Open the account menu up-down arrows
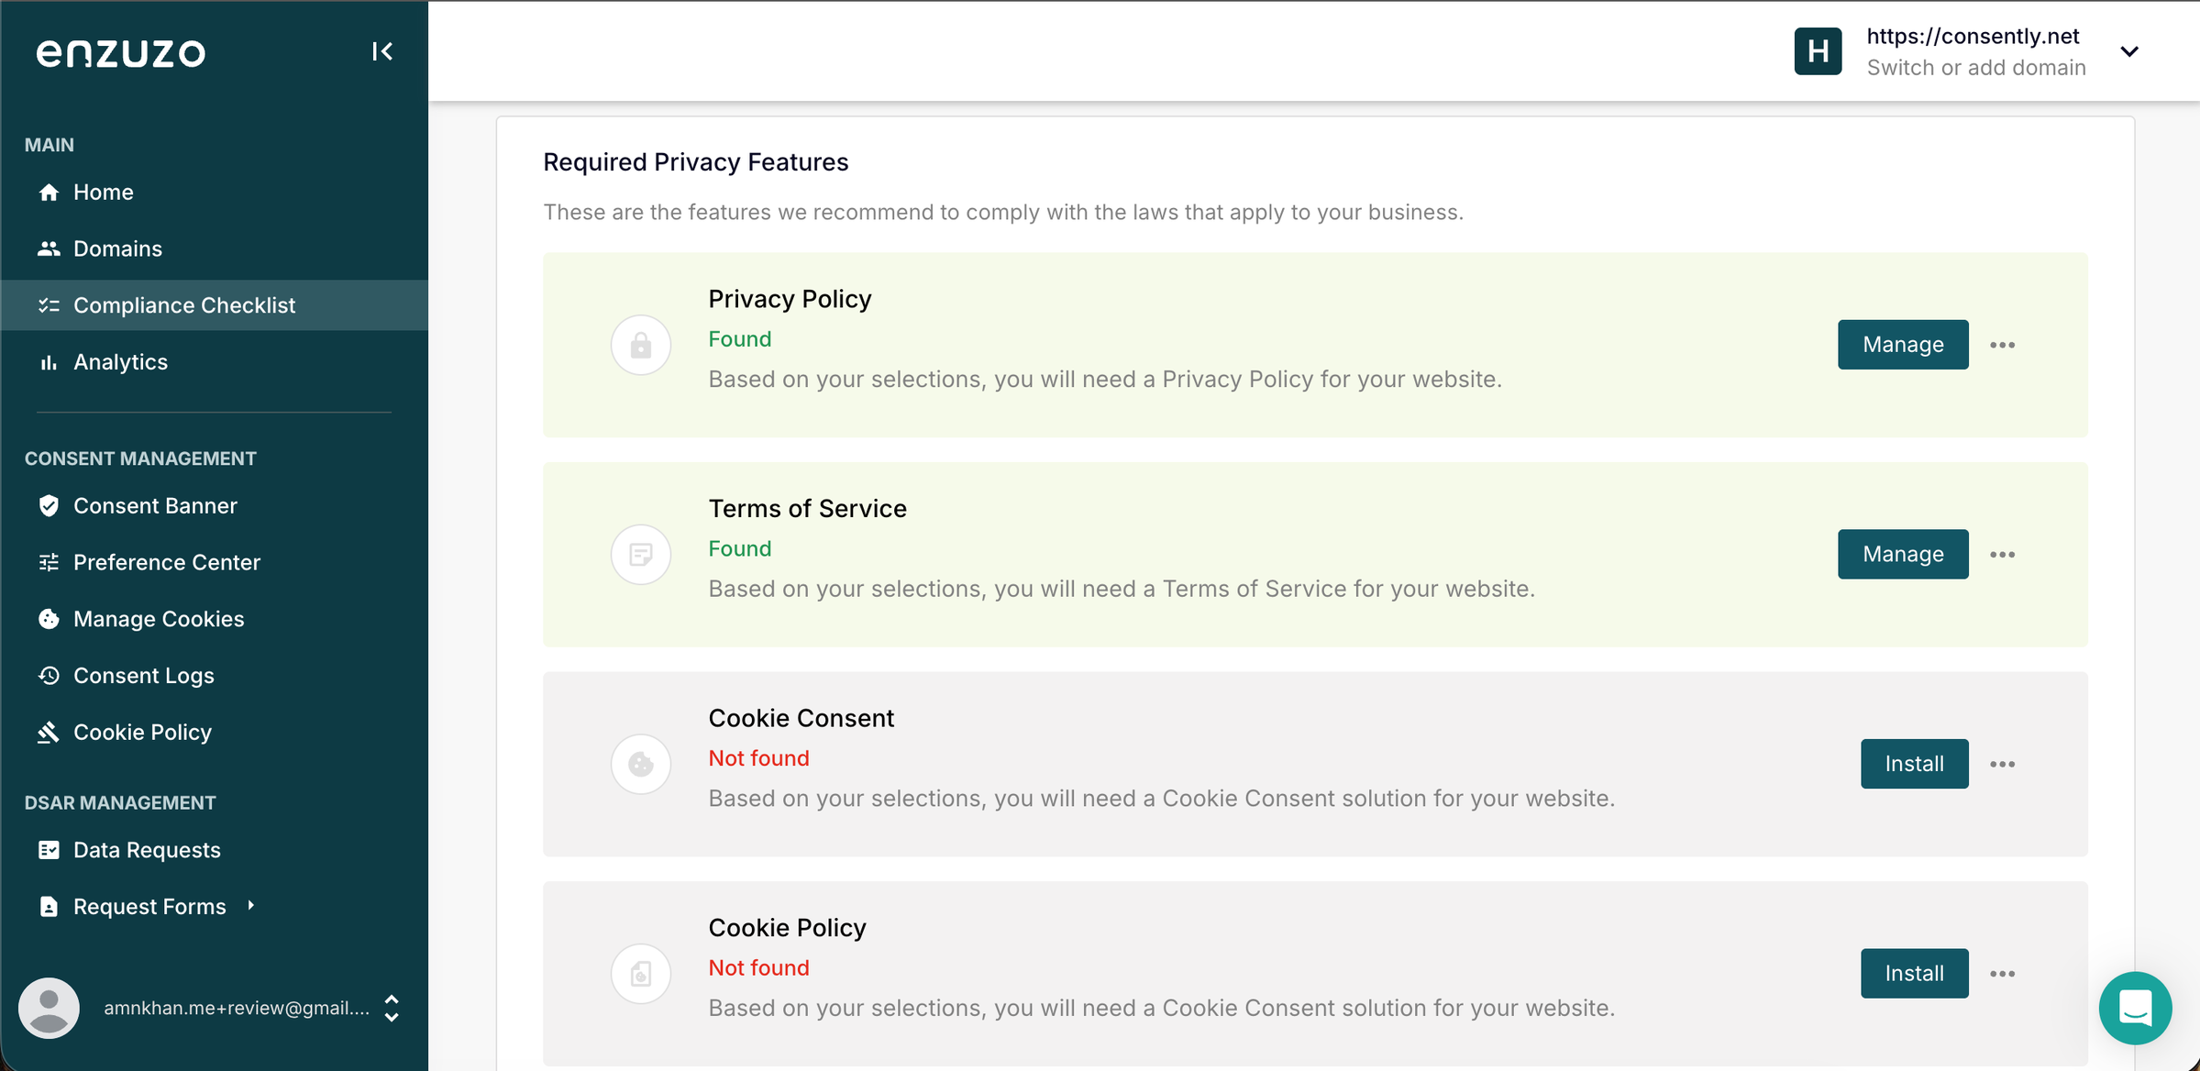The width and height of the screenshot is (2200, 1071). 392,1008
